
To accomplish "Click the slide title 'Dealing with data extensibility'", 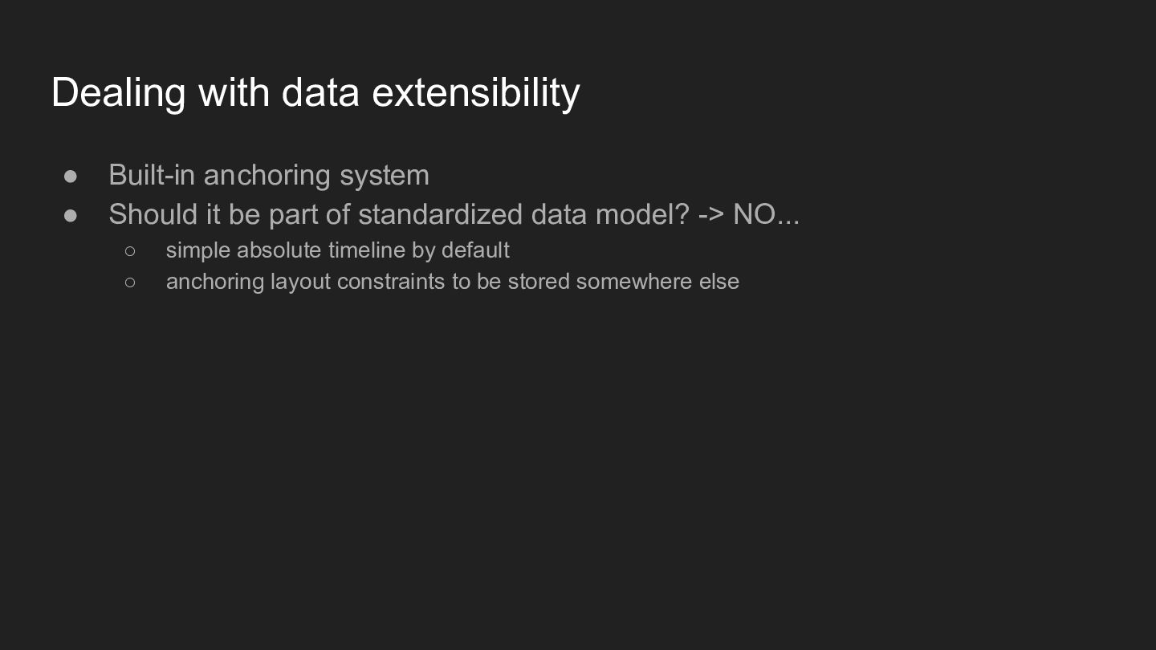I will tap(315, 92).
